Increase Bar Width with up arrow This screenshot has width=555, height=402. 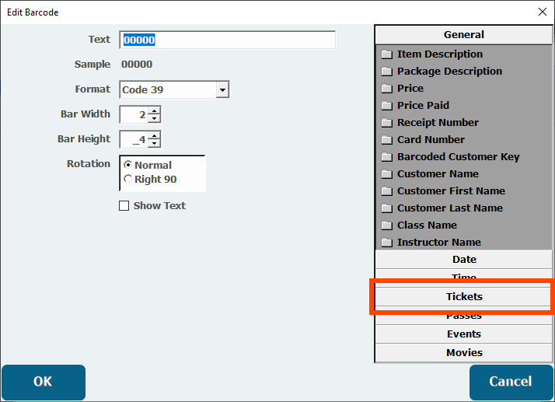pos(154,111)
